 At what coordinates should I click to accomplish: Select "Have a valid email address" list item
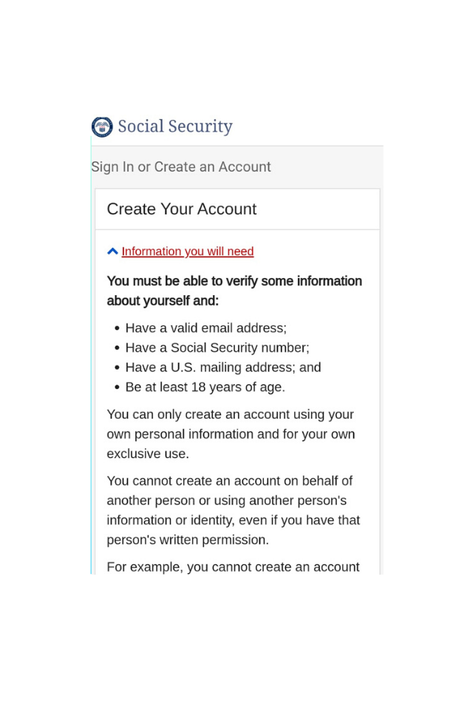pos(206,328)
